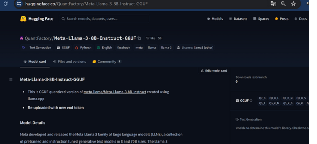Click the License: llama3 (other) tag
Screen dimensions: 317x144
(x=195, y=48)
